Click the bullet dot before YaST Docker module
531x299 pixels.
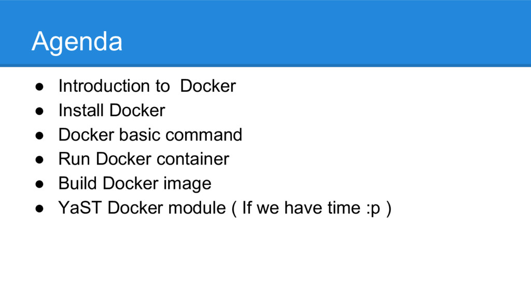(x=39, y=209)
